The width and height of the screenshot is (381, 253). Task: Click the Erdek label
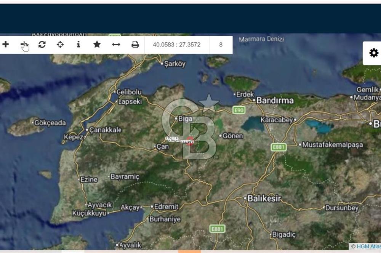[x=245, y=94]
